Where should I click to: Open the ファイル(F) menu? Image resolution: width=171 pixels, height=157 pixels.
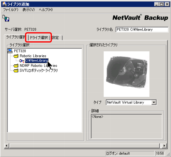[11, 10]
